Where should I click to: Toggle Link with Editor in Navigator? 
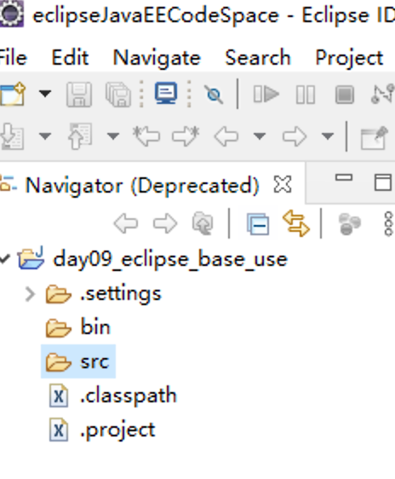coord(296,223)
